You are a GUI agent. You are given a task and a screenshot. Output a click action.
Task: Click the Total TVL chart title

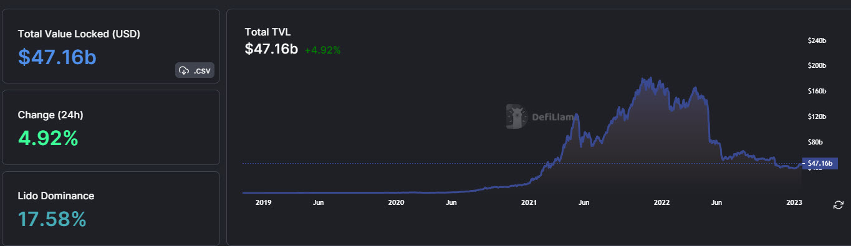pyautogui.click(x=268, y=32)
